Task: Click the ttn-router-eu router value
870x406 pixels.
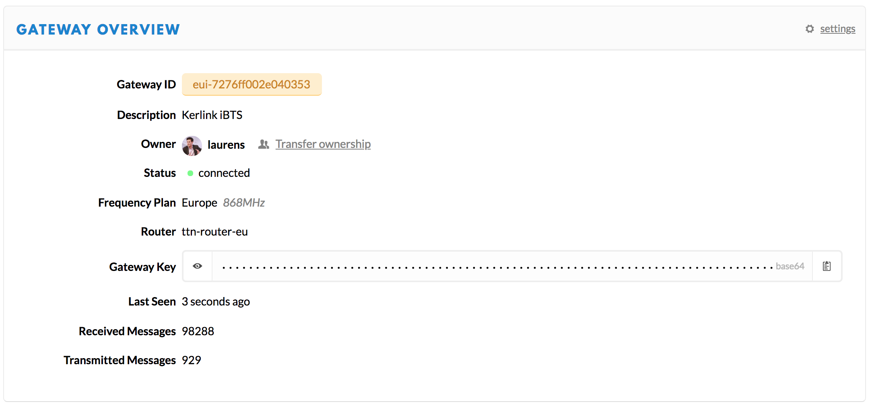Action: pos(215,232)
